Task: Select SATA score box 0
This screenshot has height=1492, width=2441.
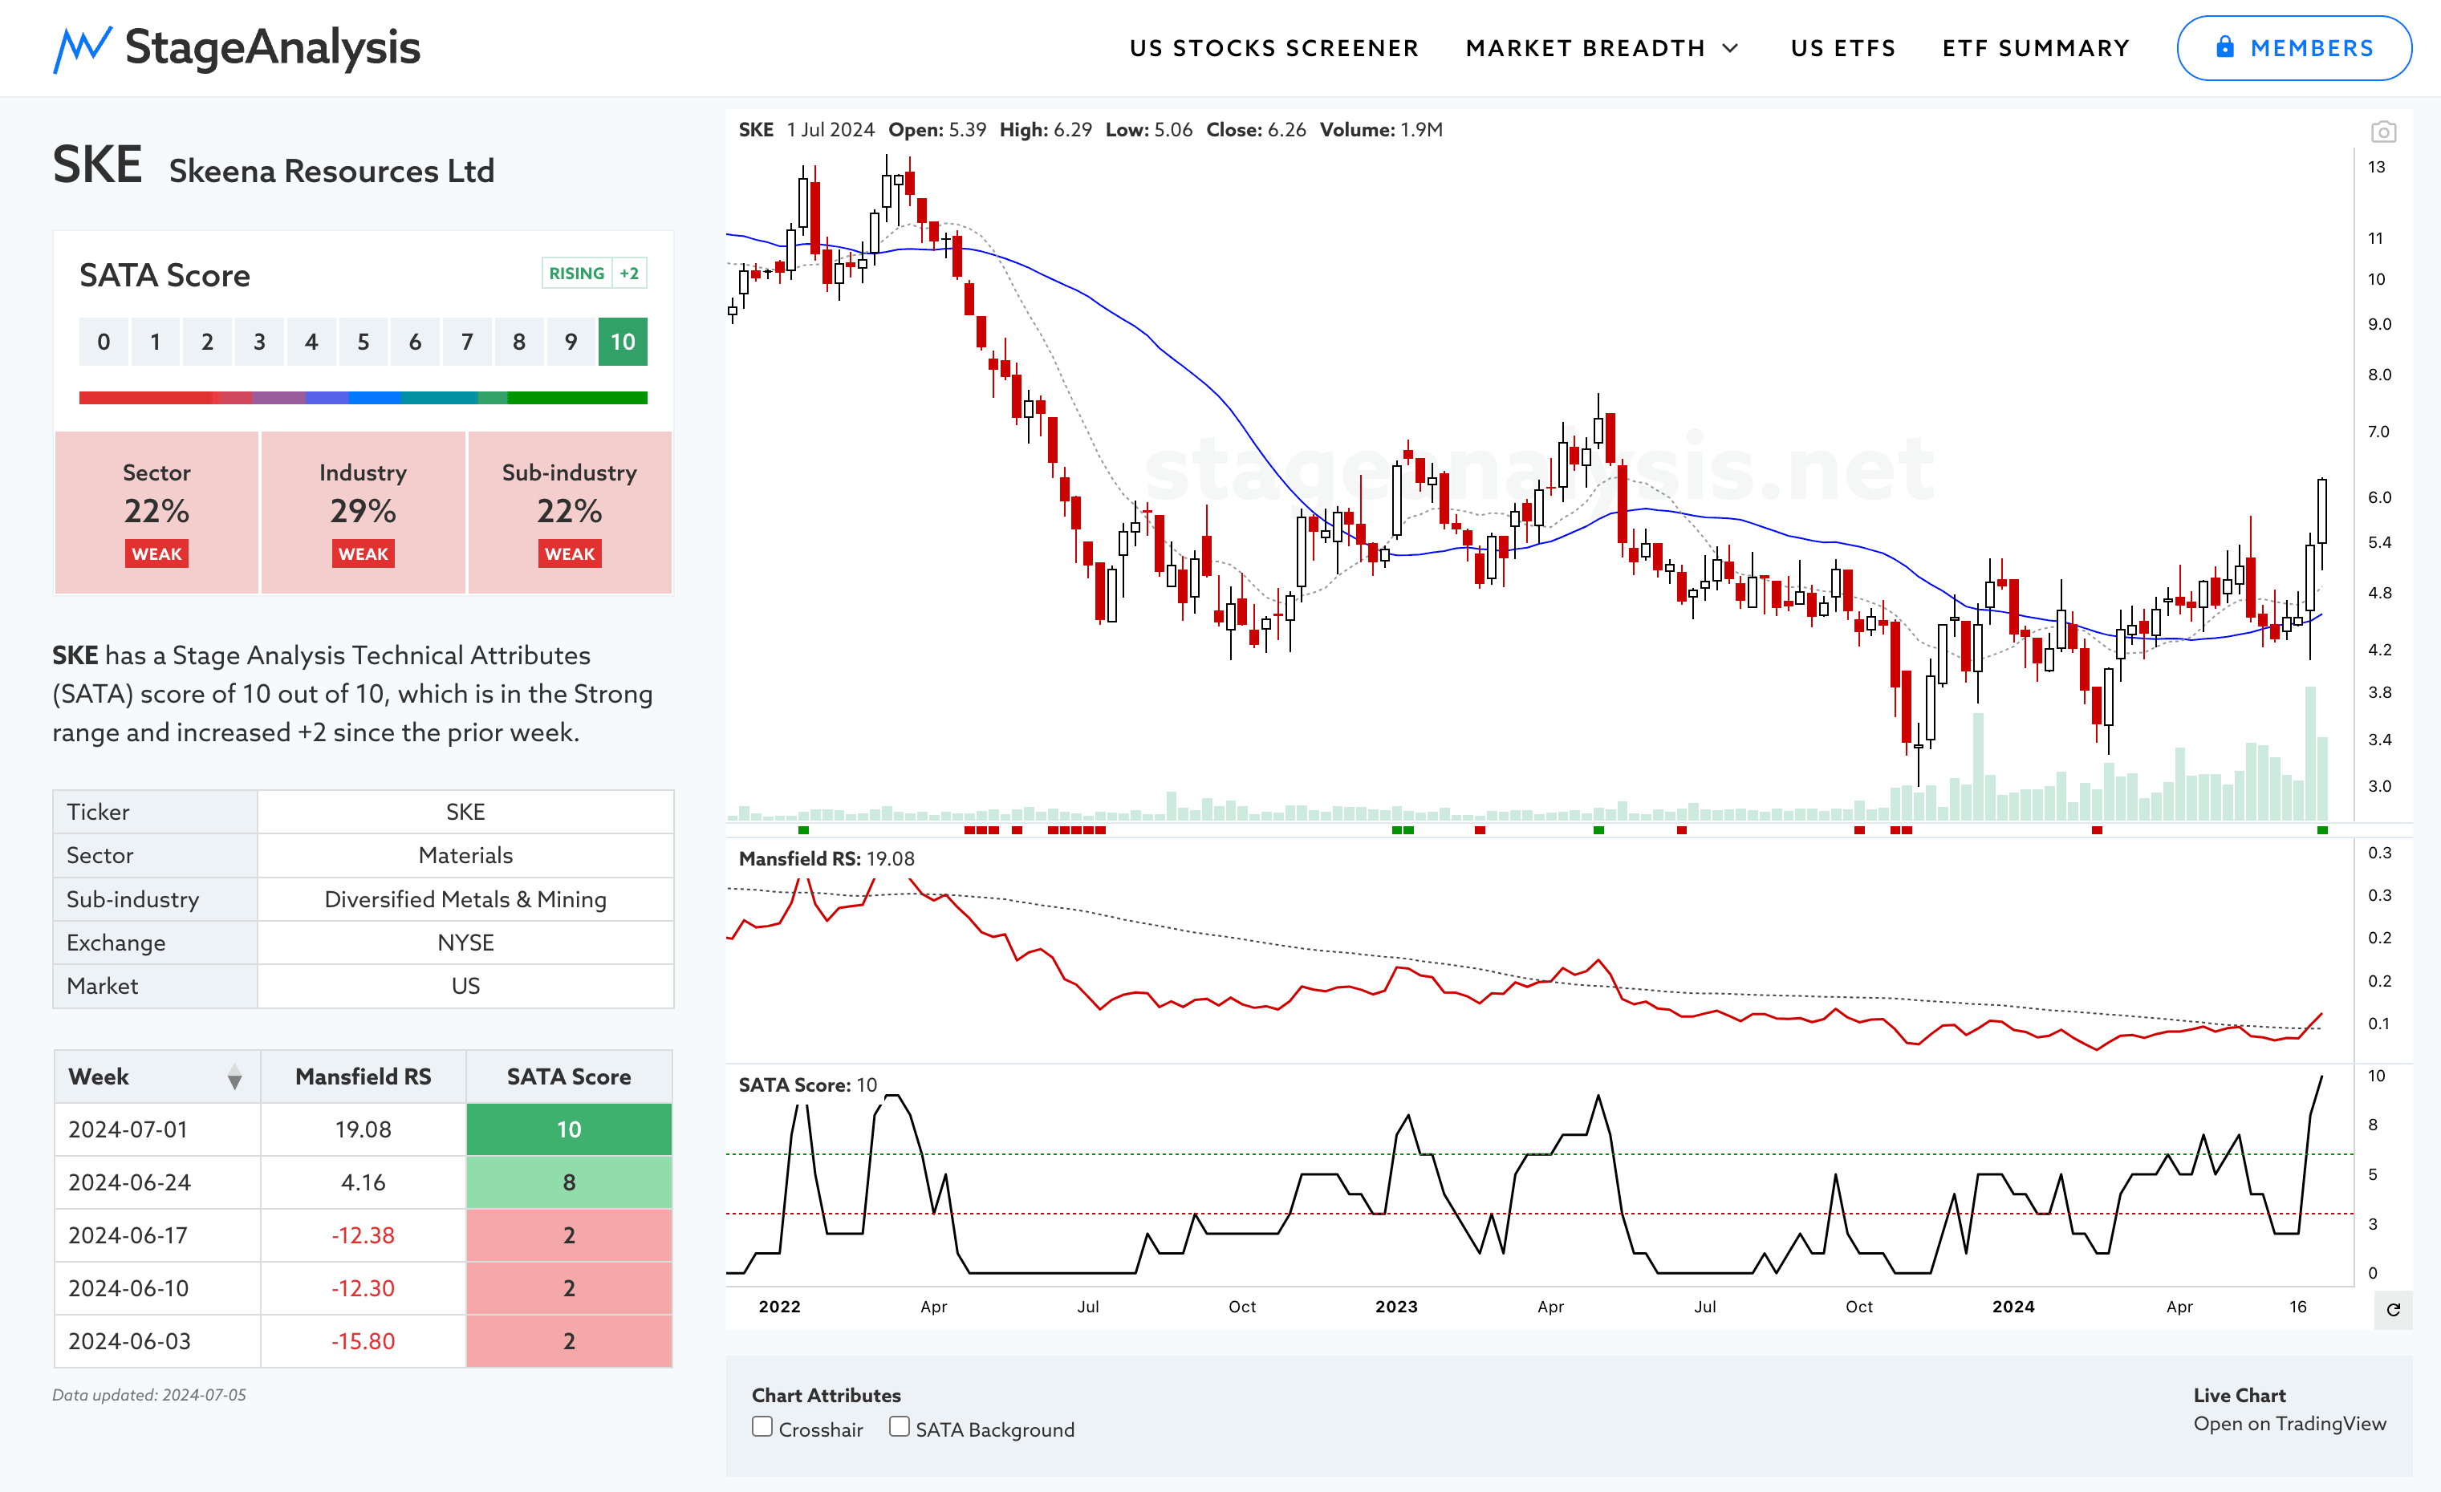Action: coord(103,342)
